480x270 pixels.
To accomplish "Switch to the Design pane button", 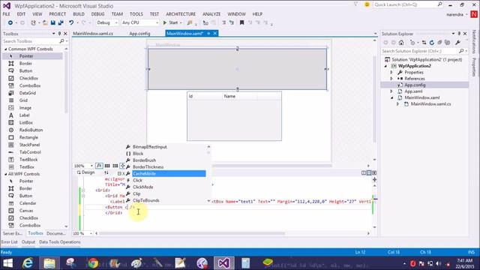I will click(85, 172).
